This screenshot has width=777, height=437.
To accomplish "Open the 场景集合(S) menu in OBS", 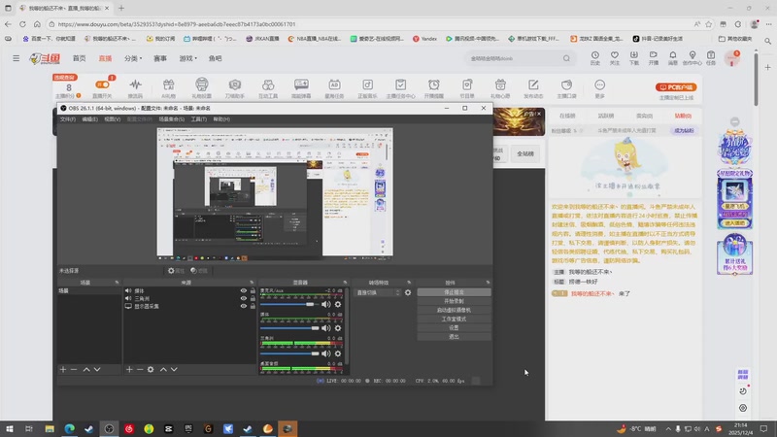I will pos(172,119).
